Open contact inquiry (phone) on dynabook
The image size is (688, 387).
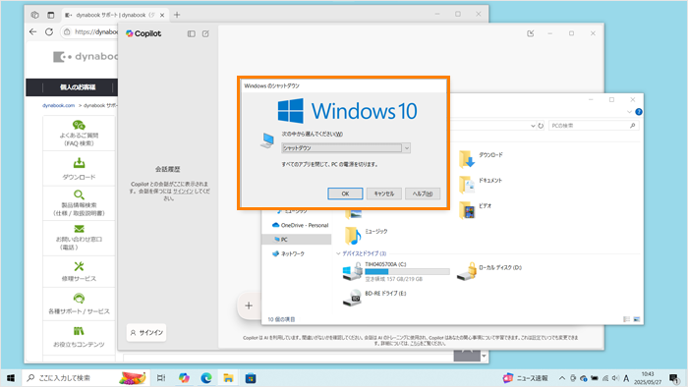(x=79, y=238)
